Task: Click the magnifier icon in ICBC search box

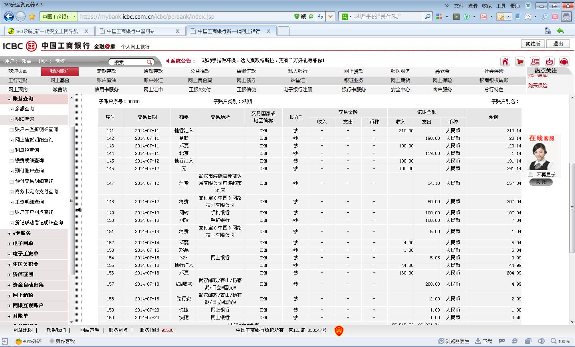Action: 149,62
